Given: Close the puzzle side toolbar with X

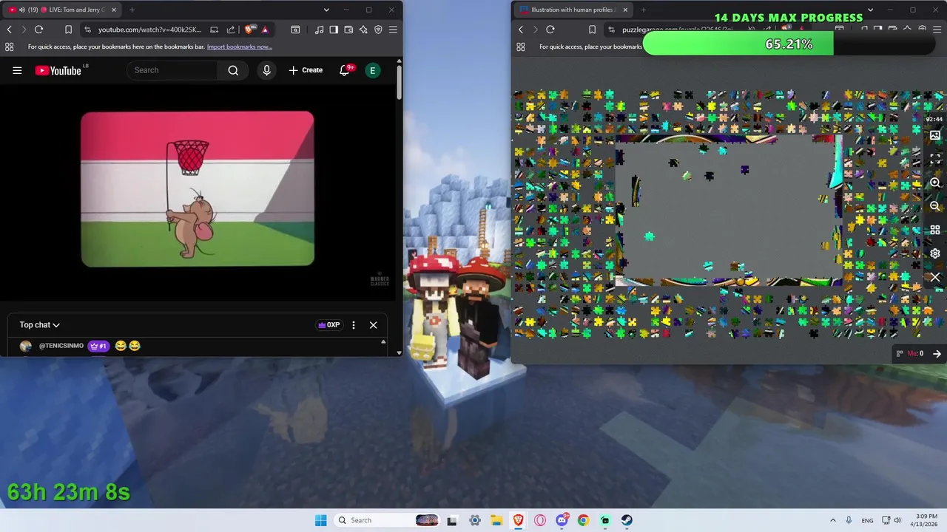Looking at the screenshot, I should point(935,277).
